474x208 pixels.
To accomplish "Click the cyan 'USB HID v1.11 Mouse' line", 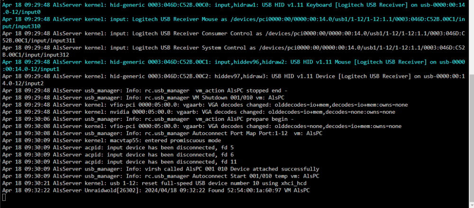I will tap(234, 65).
